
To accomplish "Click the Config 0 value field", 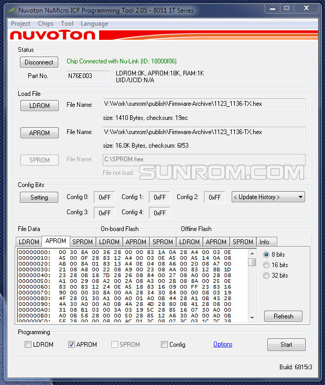I will [x=104, y=197].
